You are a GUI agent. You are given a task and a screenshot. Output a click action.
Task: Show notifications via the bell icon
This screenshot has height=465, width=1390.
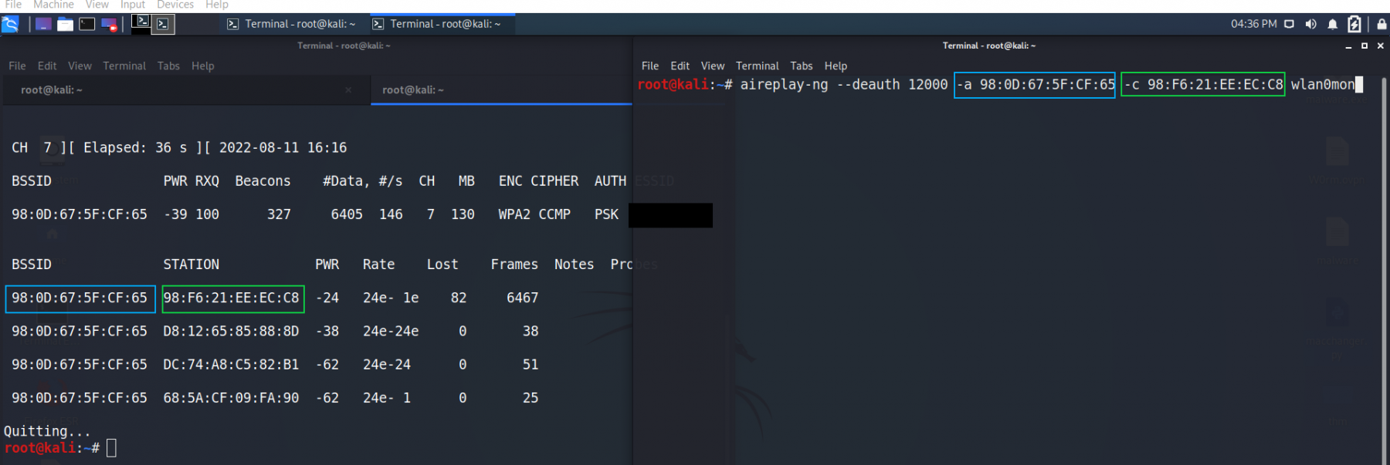tap(1332, 25)
